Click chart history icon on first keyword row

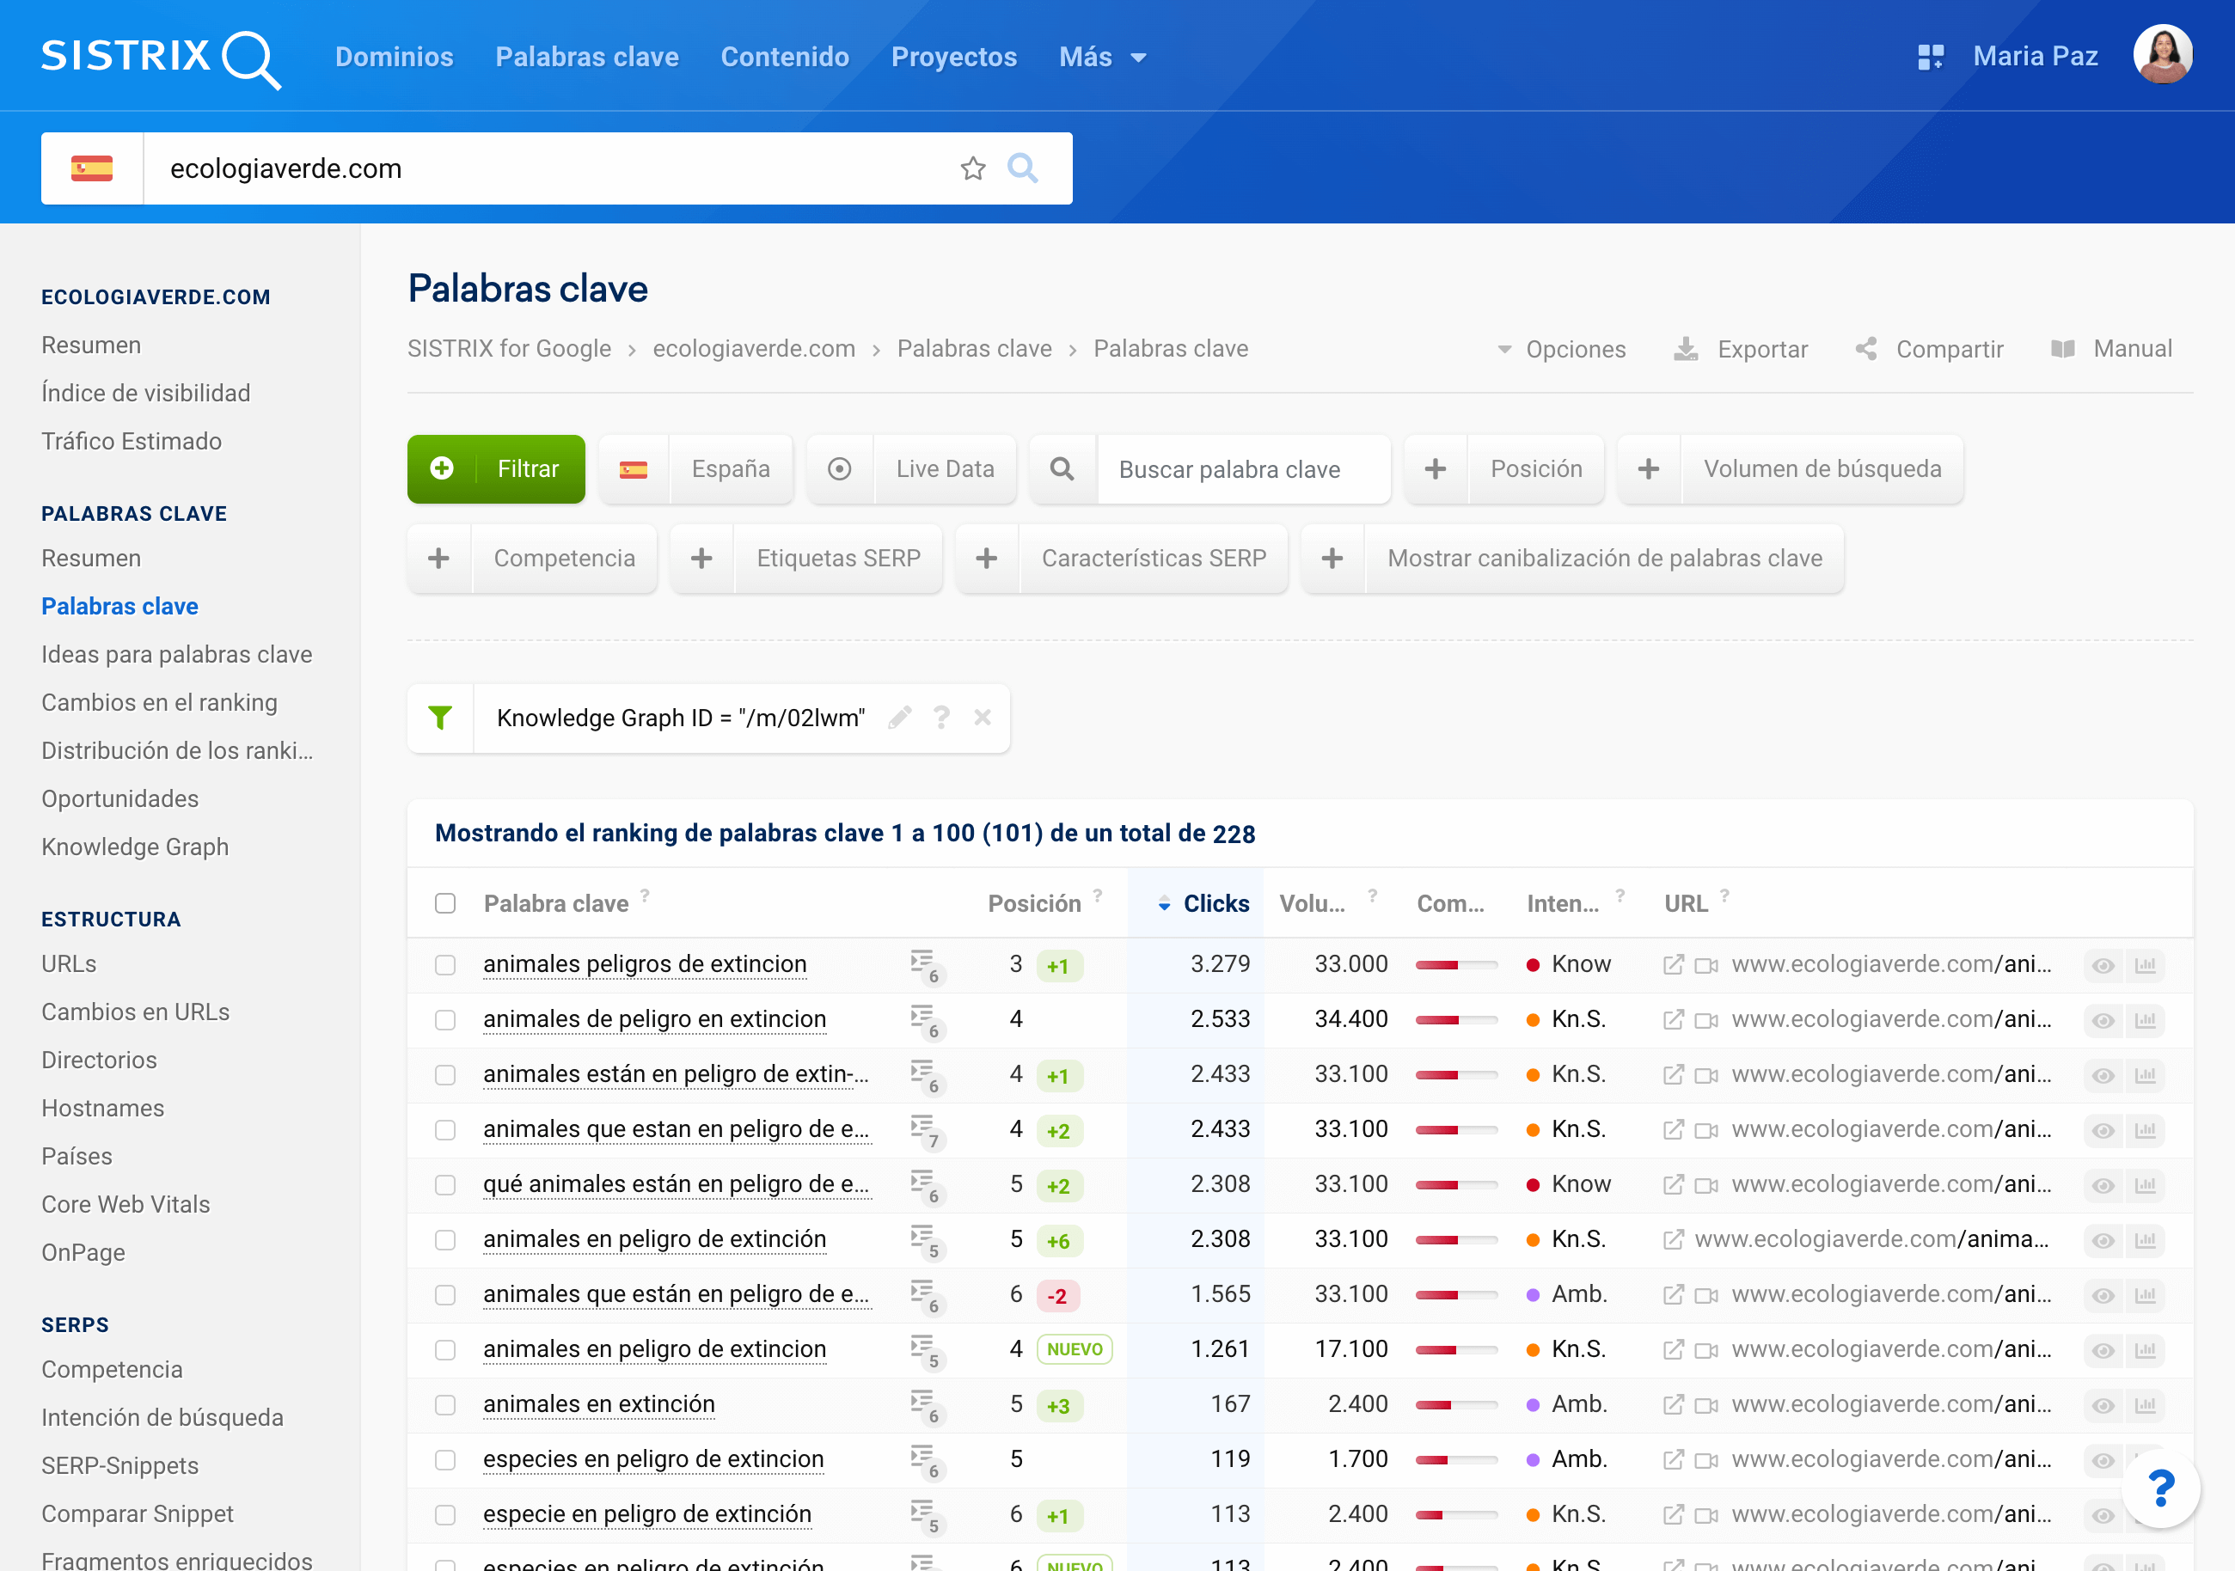[2146, 964]
